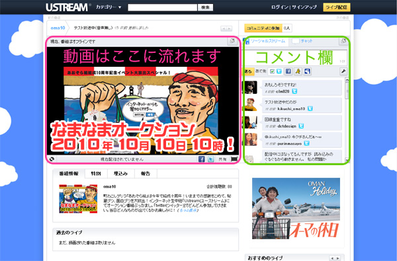
Task: Click comment list scroll-up arrow
Action: (x=347, y=80)
